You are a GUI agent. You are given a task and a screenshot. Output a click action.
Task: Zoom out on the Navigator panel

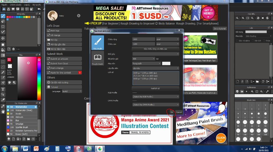click(x=252, y=18)
